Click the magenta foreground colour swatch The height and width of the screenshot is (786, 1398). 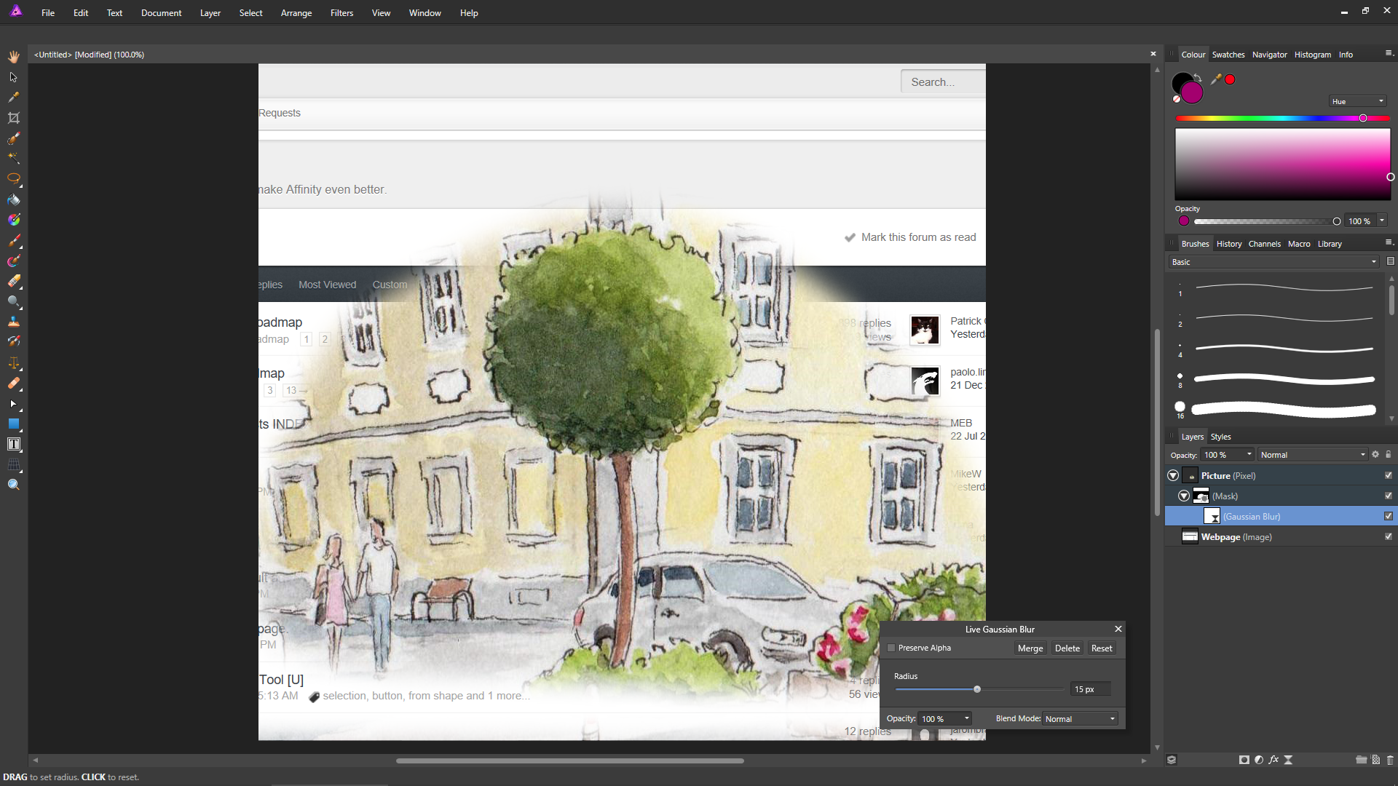1192,92
